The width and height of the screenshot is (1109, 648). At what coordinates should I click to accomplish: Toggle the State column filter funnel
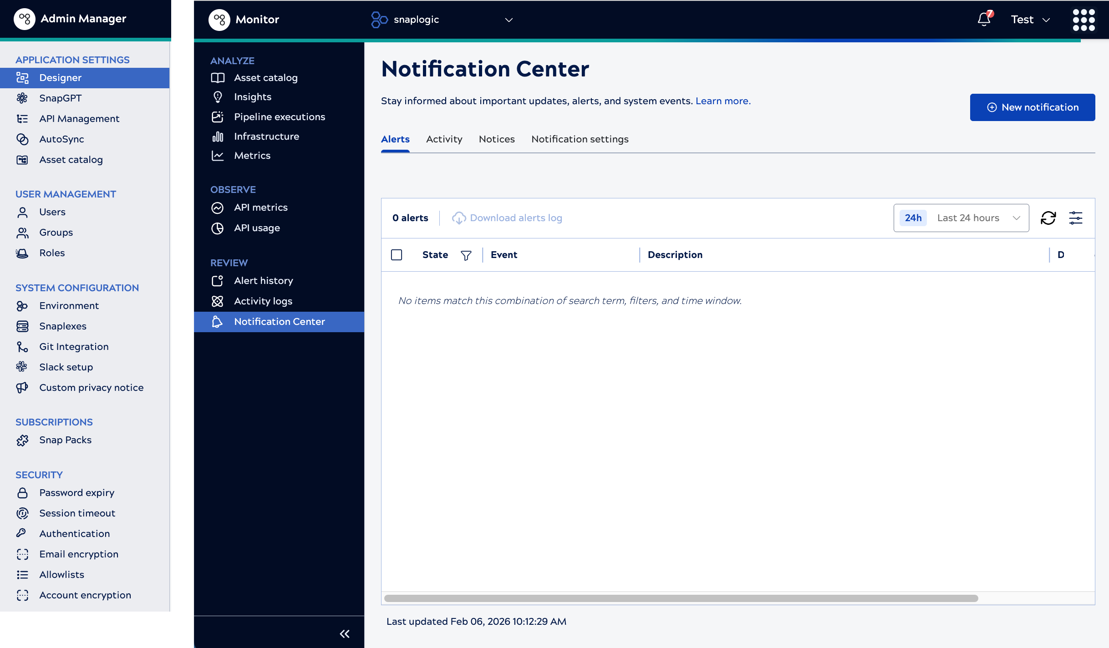466,255
